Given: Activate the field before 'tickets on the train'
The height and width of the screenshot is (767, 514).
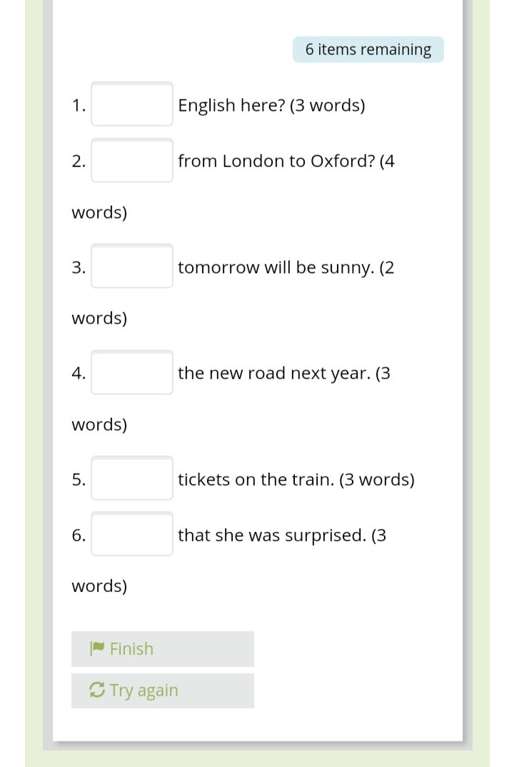Looking at the screenshot, I should (132, 478).
